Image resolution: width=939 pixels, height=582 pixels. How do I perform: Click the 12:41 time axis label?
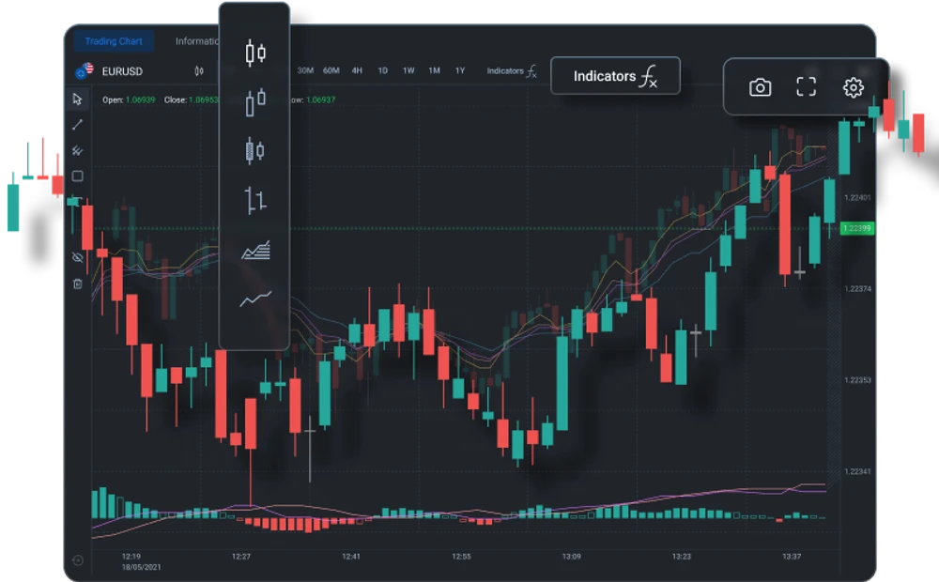[x=351, y=557]
